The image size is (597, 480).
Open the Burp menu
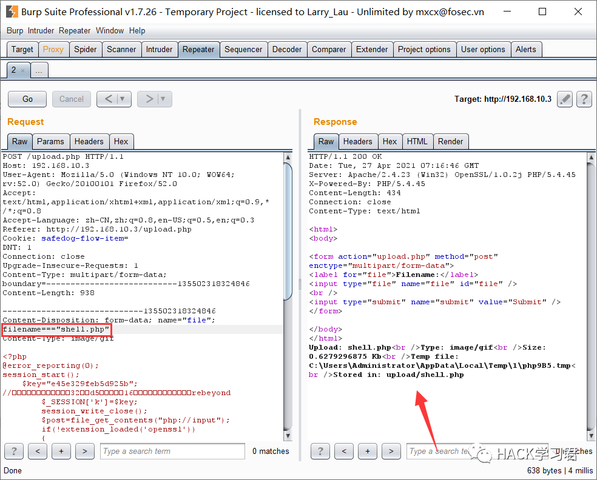15,31
